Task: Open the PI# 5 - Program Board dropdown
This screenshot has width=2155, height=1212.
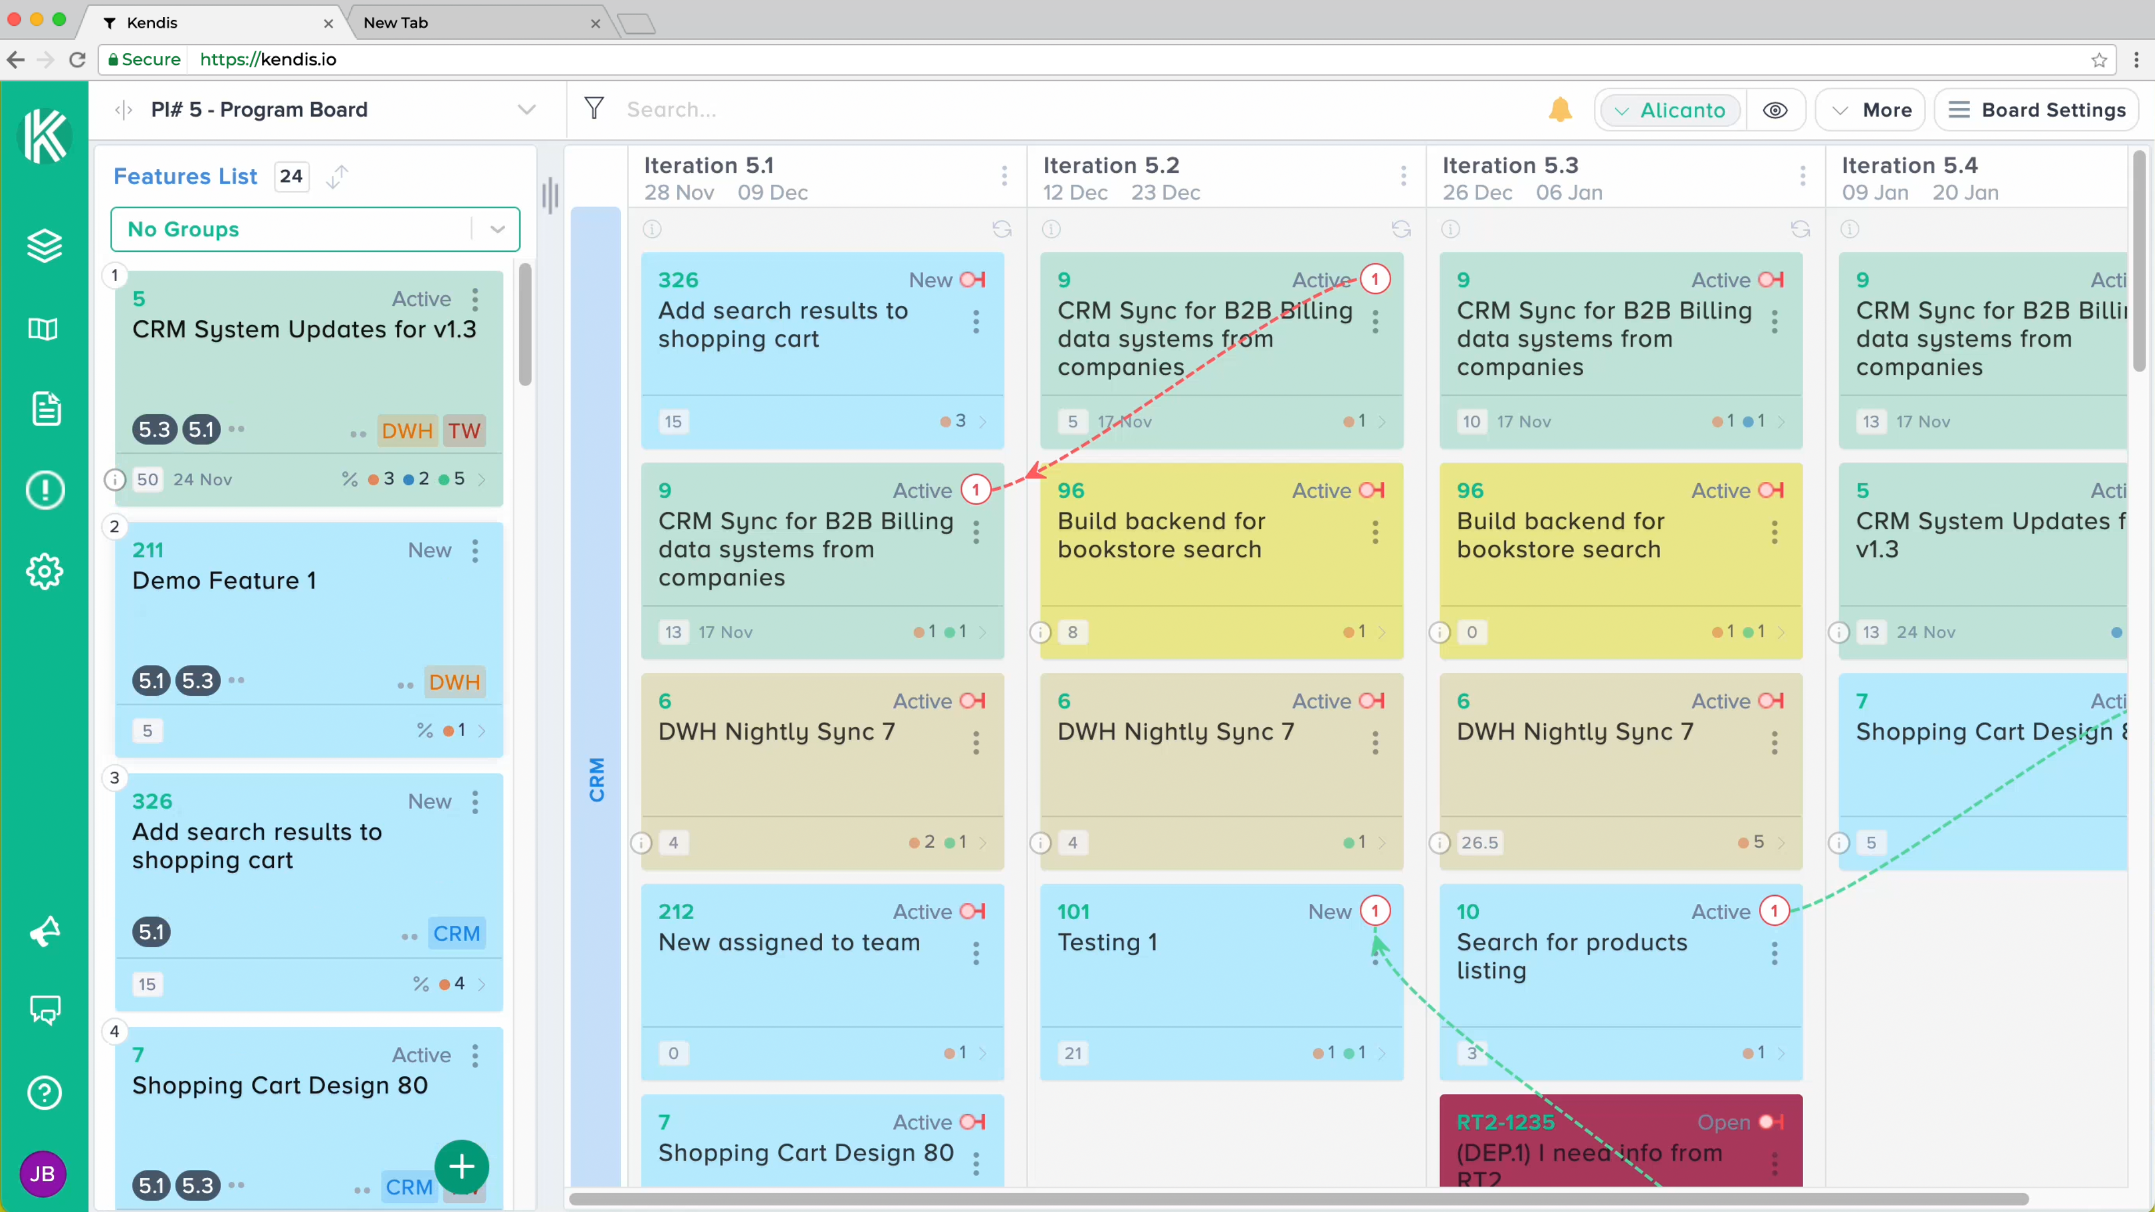Action: pyautogui.click(x=526, y=109)
